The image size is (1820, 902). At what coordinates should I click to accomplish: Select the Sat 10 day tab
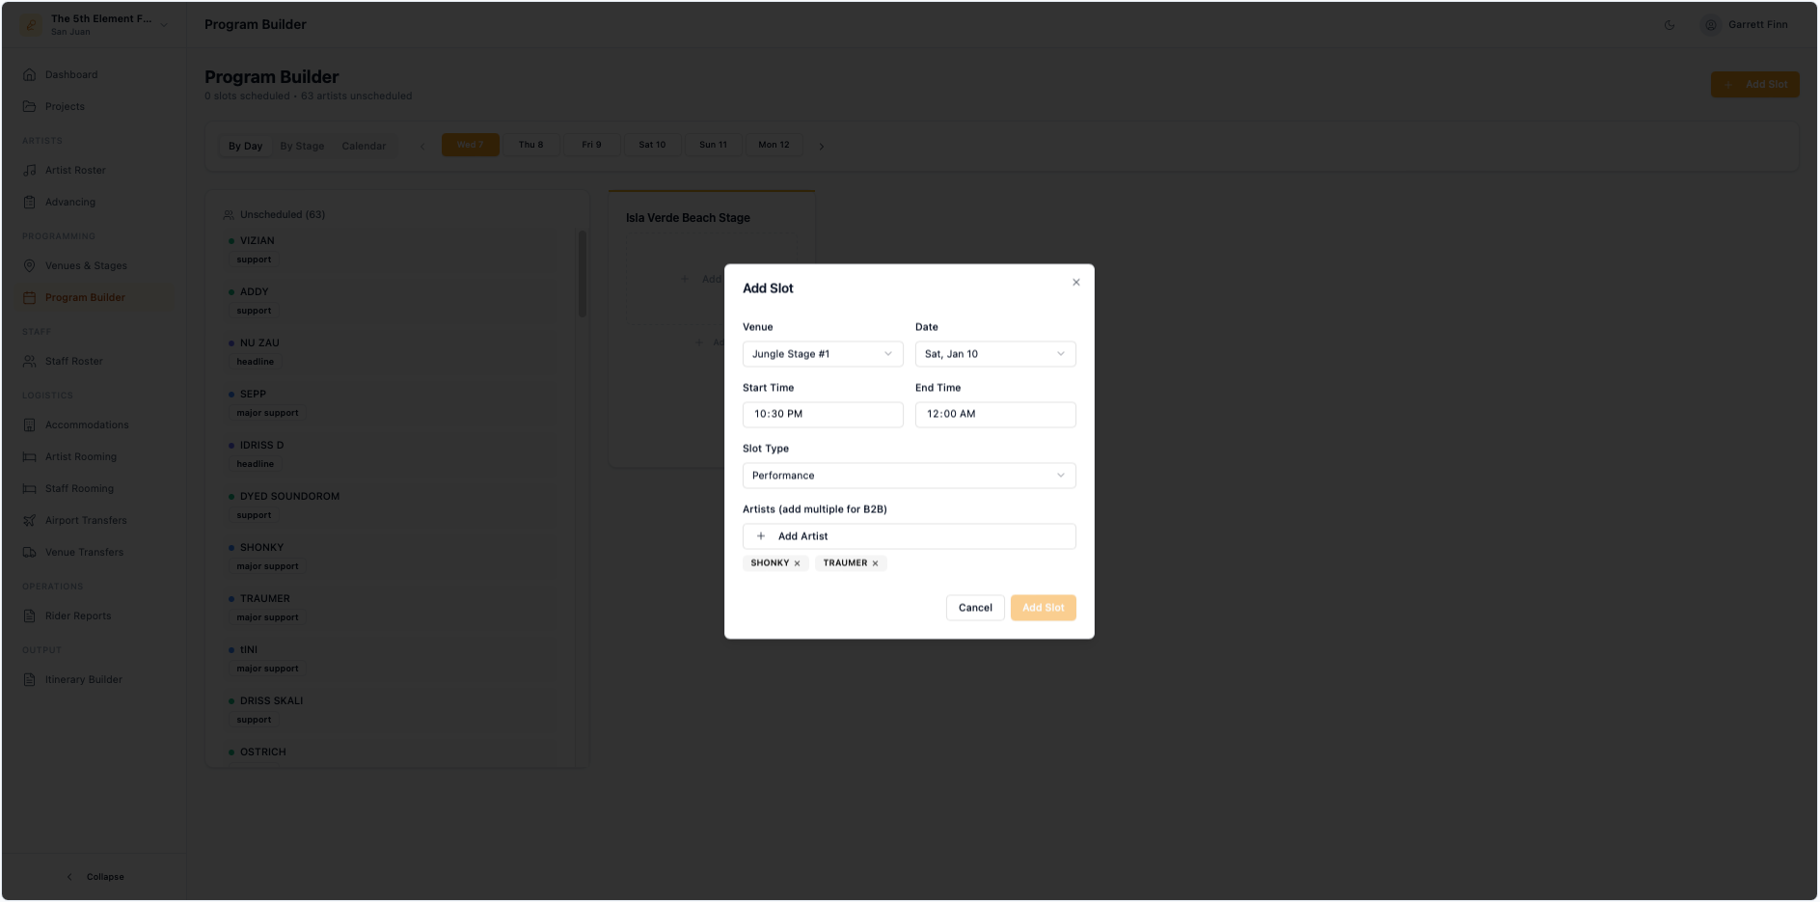coord(652,145)
